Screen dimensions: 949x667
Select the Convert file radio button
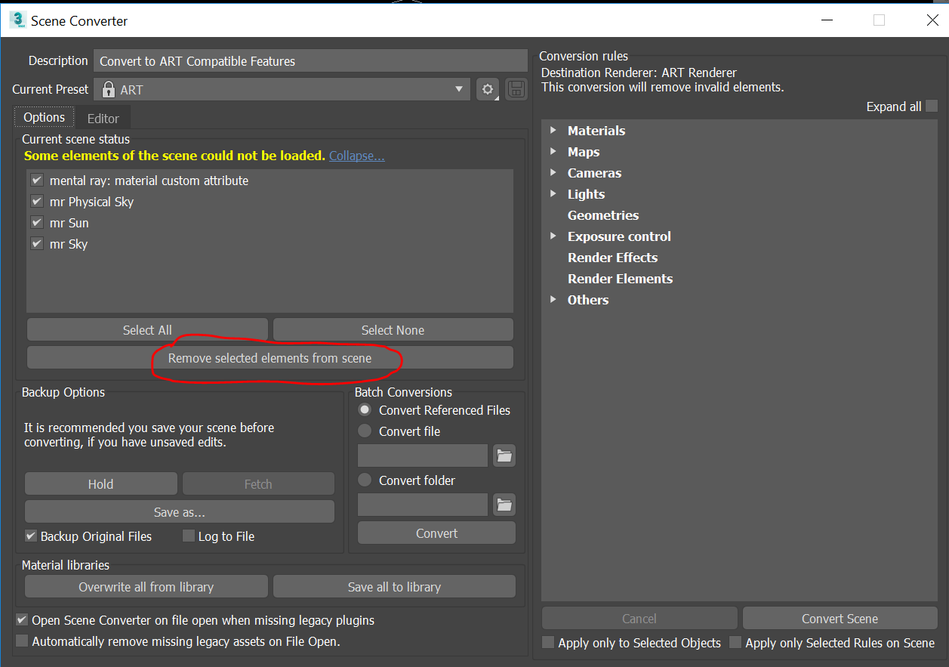tap(365, 431)
